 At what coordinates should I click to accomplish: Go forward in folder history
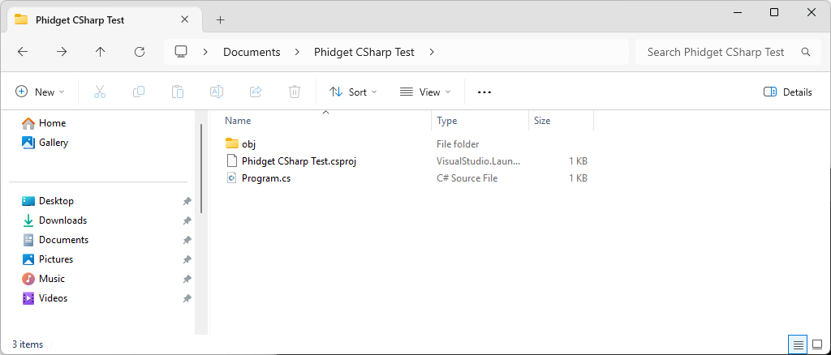click(62, 52)
